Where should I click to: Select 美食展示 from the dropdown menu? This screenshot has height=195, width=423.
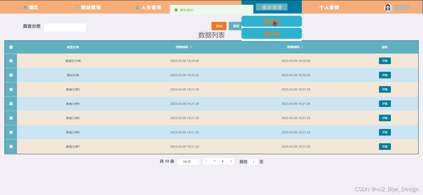(x=271, y=21)
